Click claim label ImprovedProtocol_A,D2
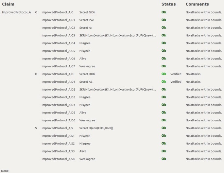 point(58,89)
